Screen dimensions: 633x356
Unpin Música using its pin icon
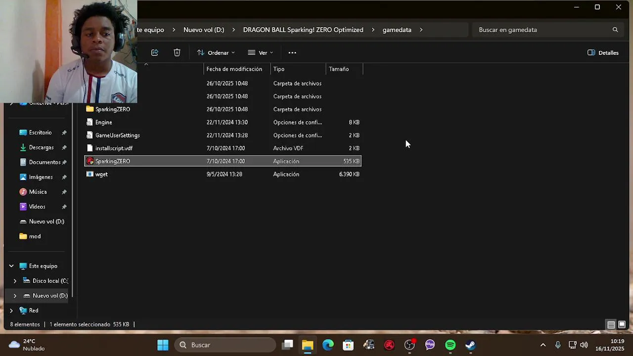pos(64,192)
